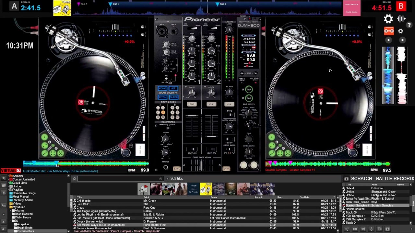Click the star favorites icon in browser sidebar

(x=4, y=178)
